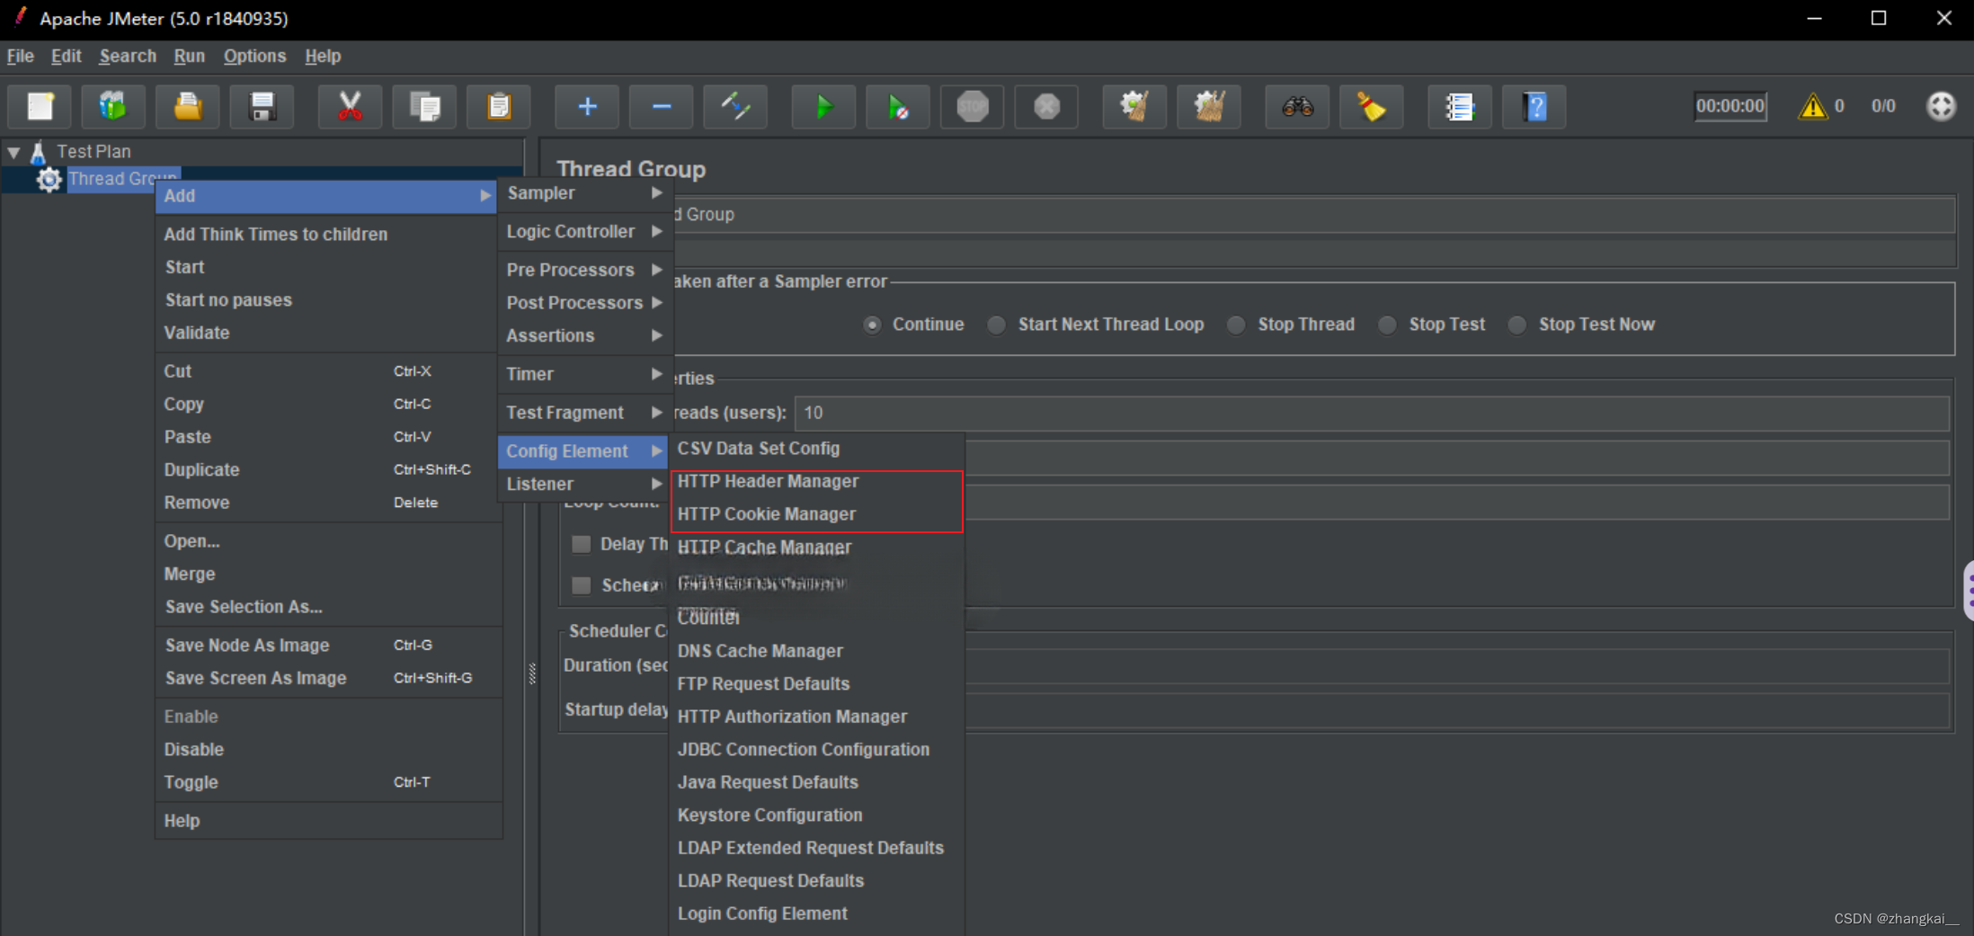Select the Stop Test Now option
Viewport: 1974px width, 936px height.
click(x=1517, y=325)
